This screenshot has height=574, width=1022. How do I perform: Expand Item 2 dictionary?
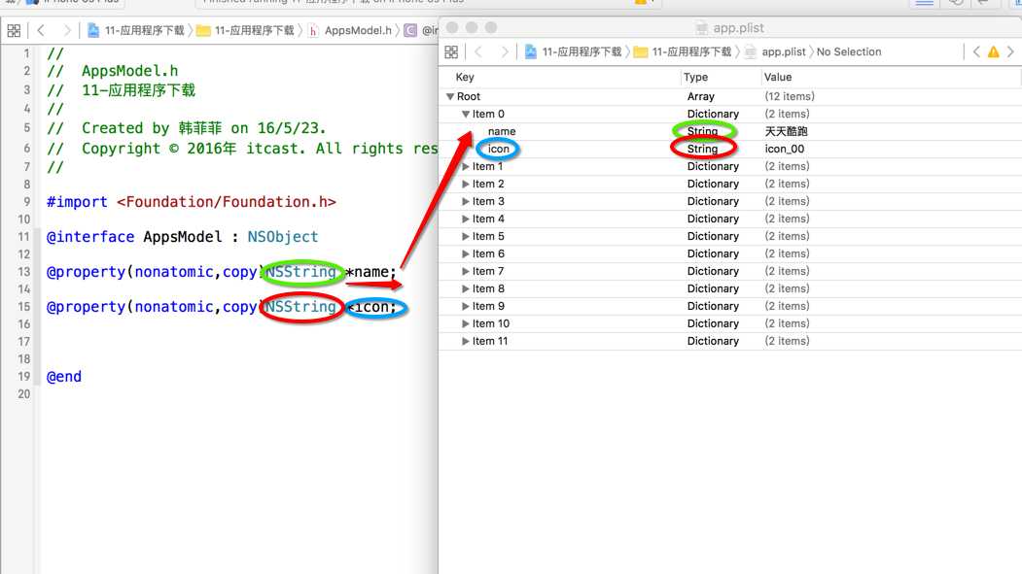coord(466,185)
